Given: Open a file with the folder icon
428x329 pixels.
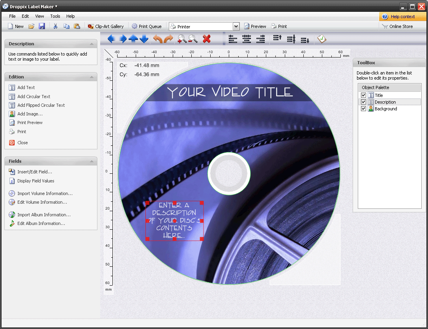Looking at the screenshot, I should 32,26.
